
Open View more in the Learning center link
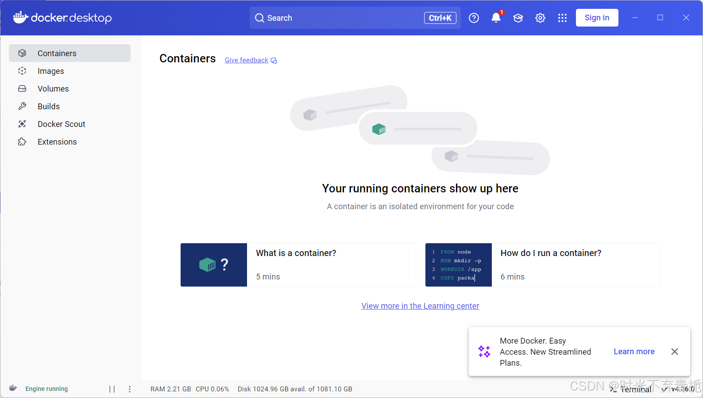(x=420, y=306)
